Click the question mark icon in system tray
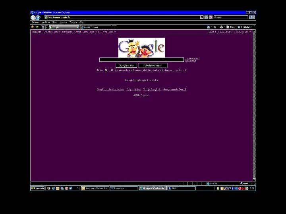The height and width of the screenshot is (214, 286). coord(218,188)
